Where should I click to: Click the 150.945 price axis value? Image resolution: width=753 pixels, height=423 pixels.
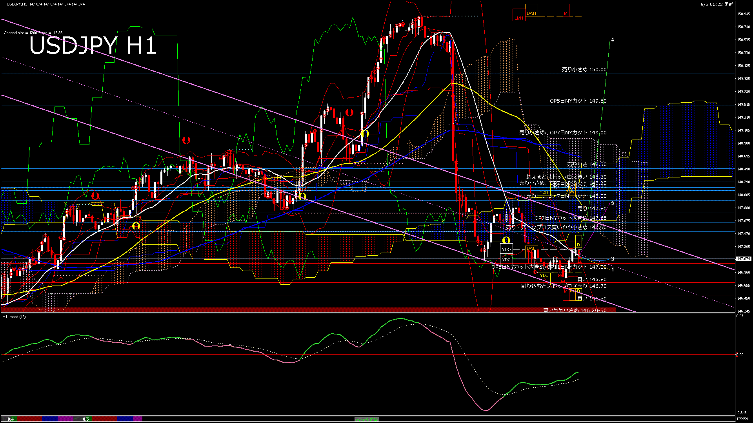tap(744, 14)
